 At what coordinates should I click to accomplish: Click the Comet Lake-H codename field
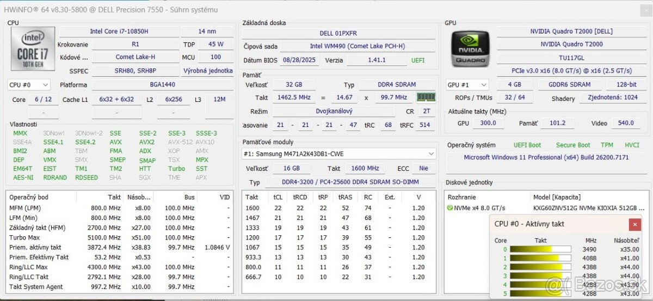(x=135, y=57)
